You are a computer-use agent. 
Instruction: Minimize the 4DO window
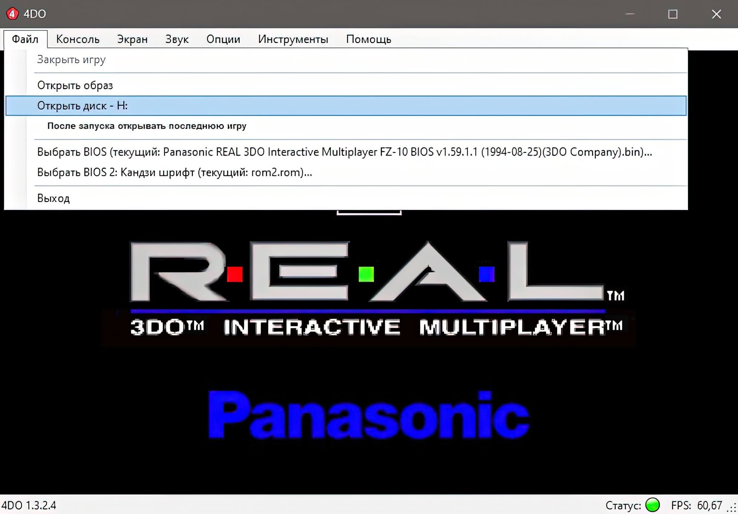click(630, 14)
